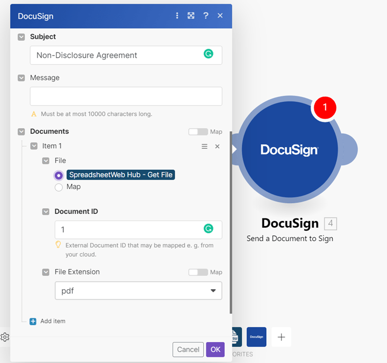
Task: Click the 'DocuSign' module title text
Action: tap(290, 224)
